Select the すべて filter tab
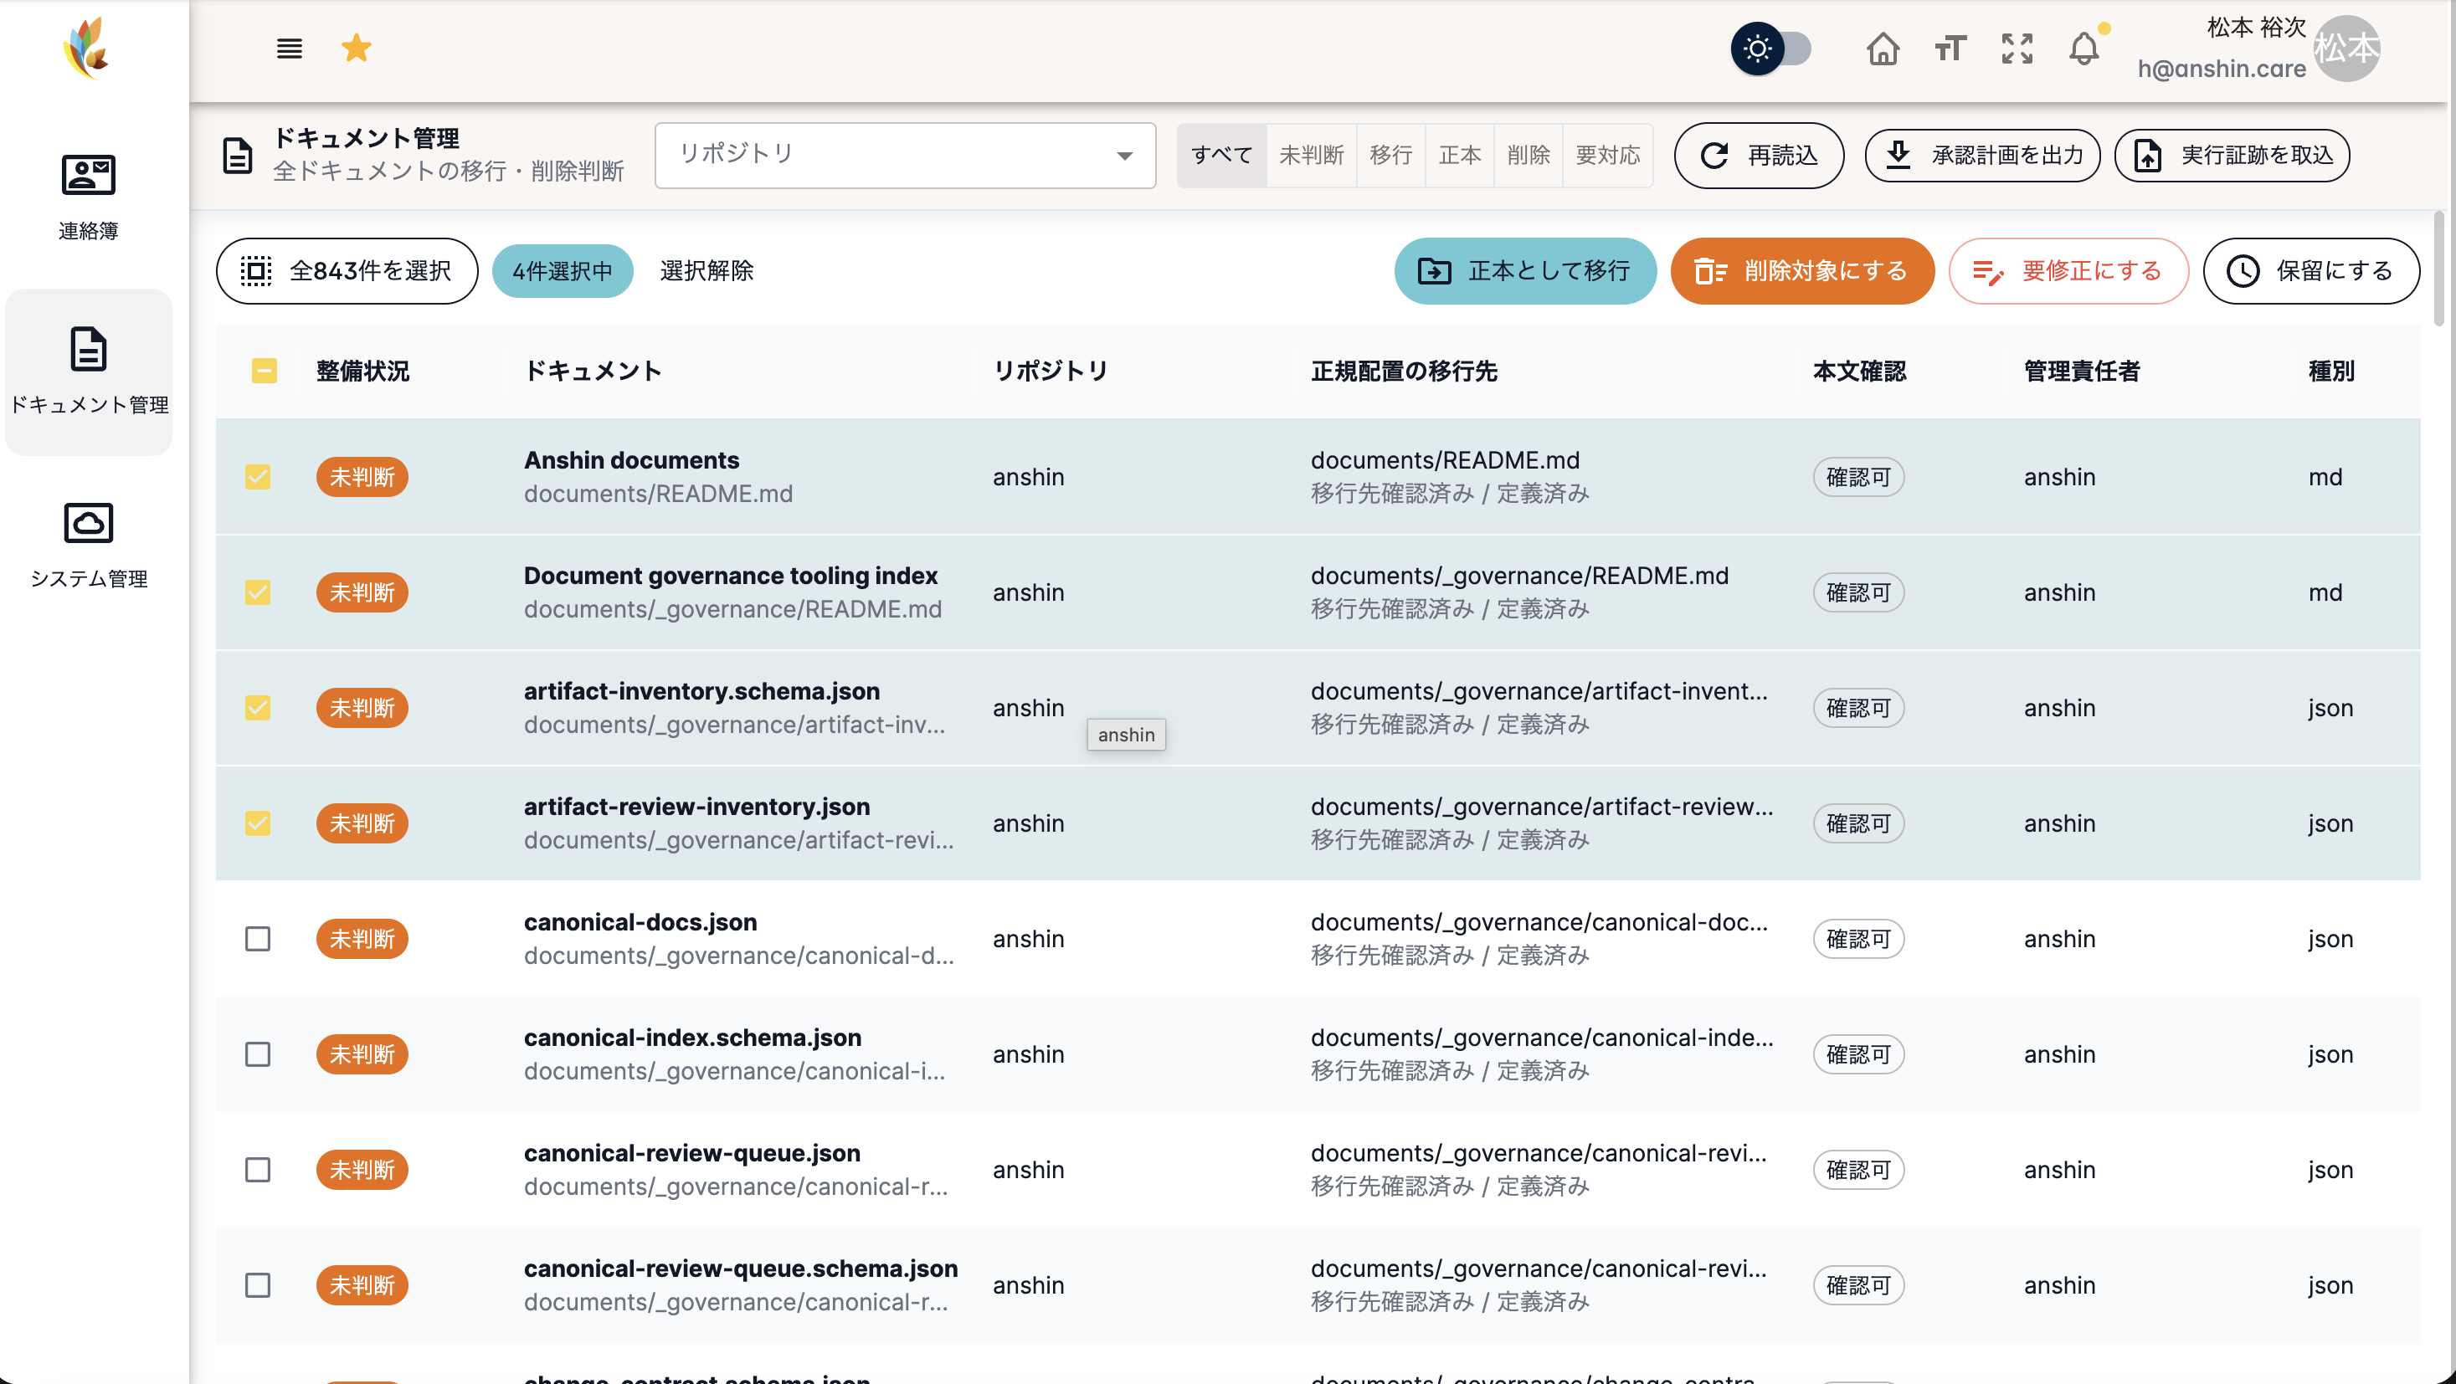Image resolution: width=2456 pixels, height=1384 pixels. (1221, 155)
